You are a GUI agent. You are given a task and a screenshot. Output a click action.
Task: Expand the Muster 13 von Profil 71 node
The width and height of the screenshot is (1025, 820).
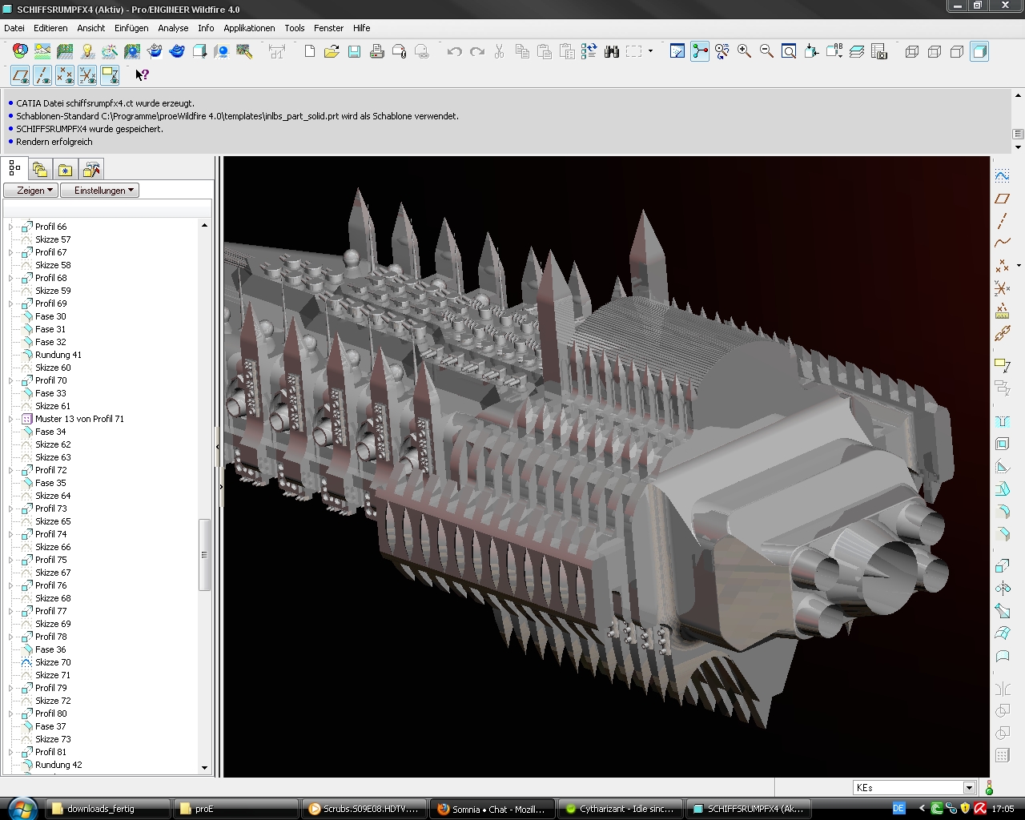(11, 419)
